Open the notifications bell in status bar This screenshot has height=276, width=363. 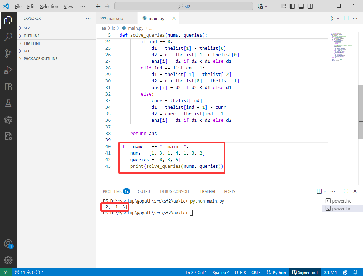[x=355, y=272]
